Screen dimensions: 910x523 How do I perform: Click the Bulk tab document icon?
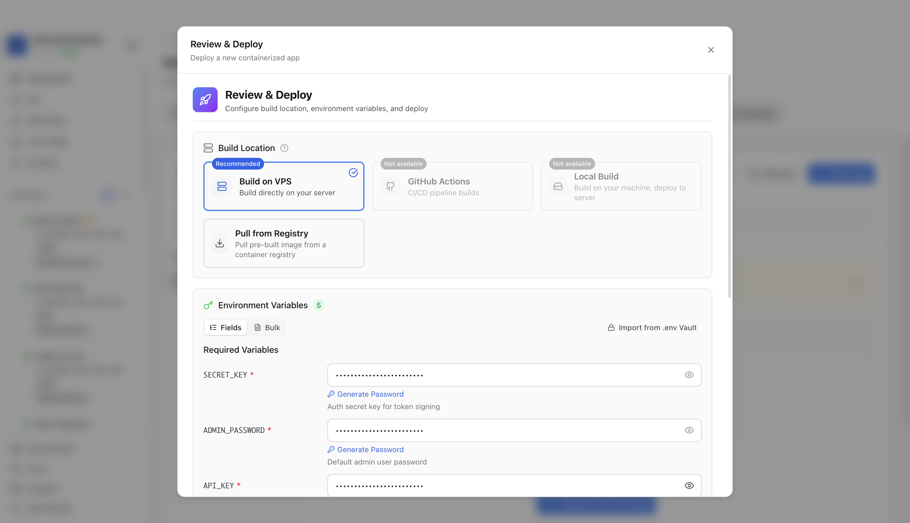pyautogui.click(x=258, y=328)
